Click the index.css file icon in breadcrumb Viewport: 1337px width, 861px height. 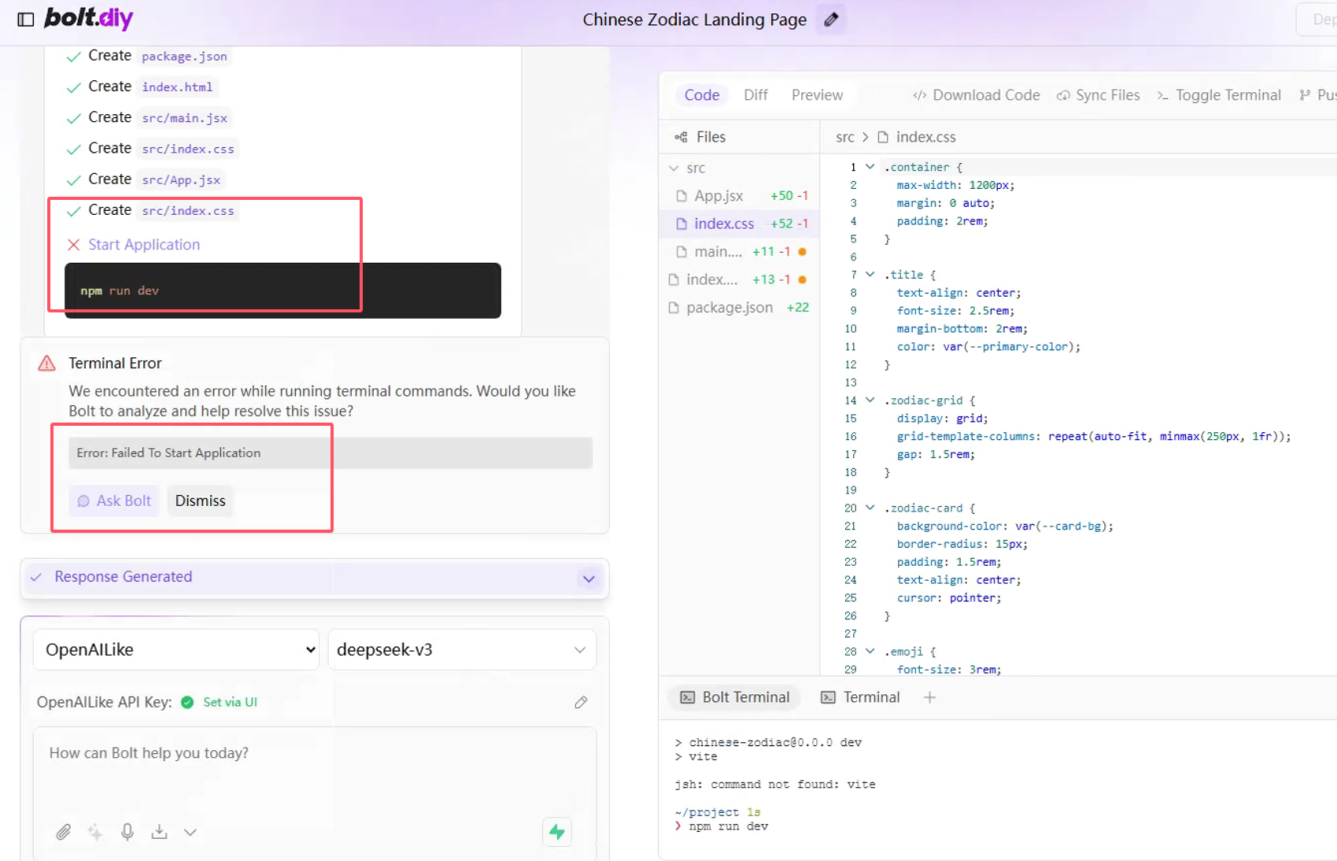[x=883, y=137]
